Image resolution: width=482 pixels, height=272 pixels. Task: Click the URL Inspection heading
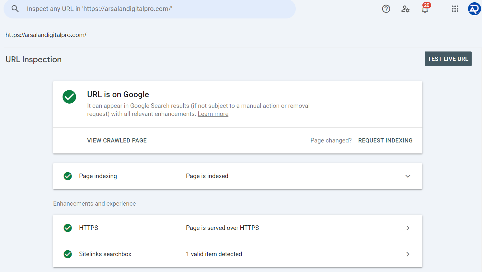(34, 60)
